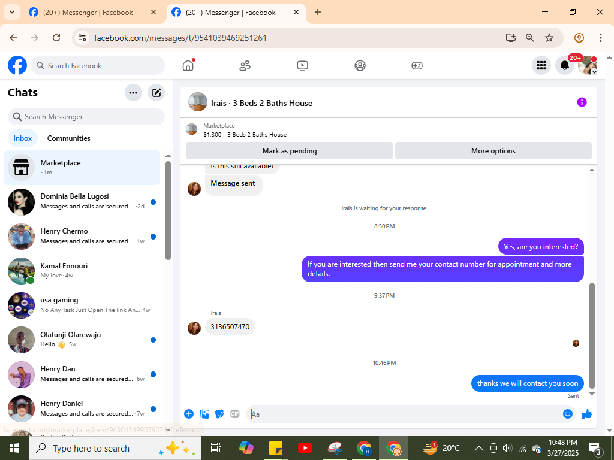Open Chats options three-dot button
Screen dimensions: 614x460
[x=133, y=93]
